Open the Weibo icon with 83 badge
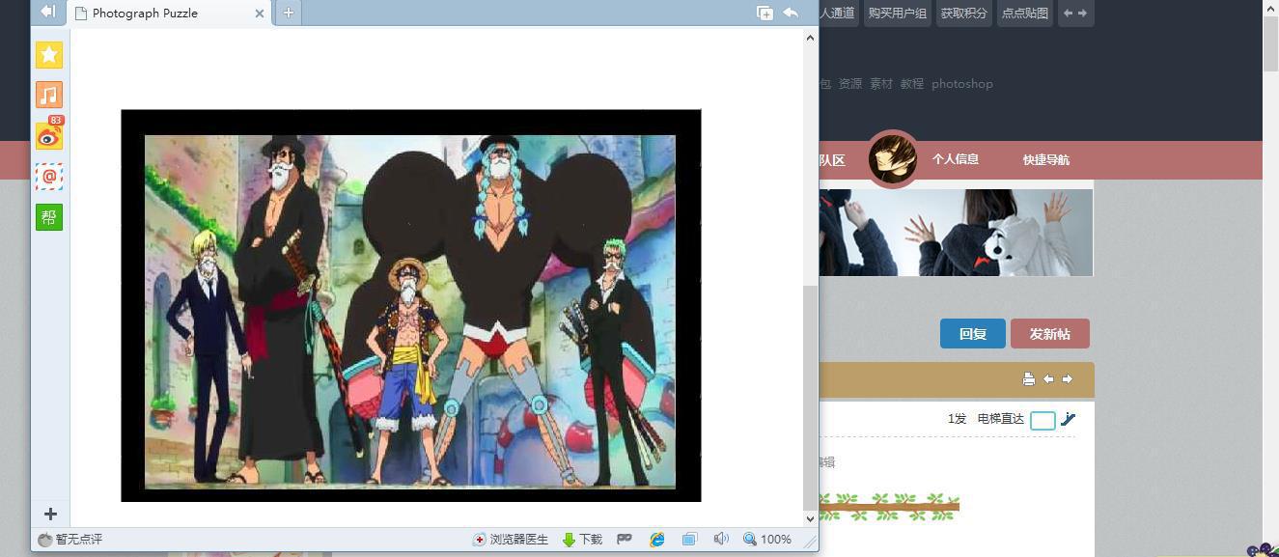Viewport: 1279px width, 557px height. click(x=49, y=136)
